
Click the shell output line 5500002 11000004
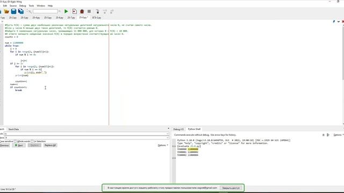pos(188,155)
